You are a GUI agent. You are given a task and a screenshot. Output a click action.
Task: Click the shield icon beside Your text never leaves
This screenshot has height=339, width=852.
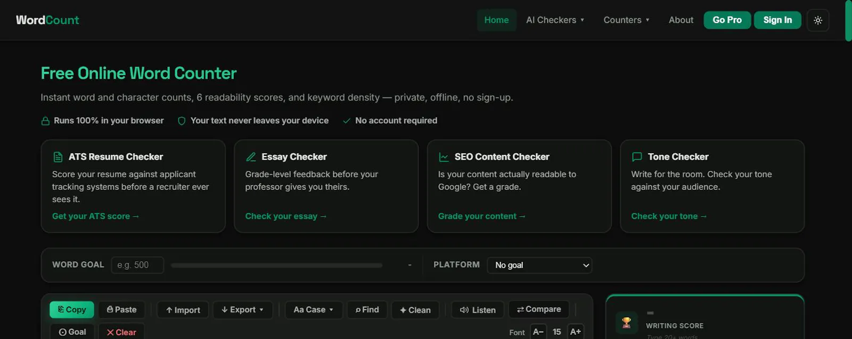click(x=182, y=121)
